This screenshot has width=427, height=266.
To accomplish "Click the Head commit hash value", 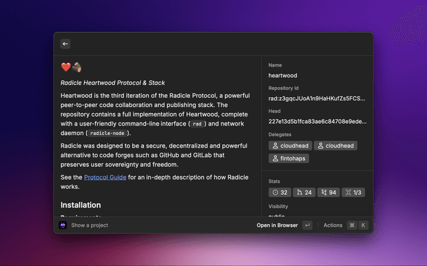I will [x=316, y=122].
